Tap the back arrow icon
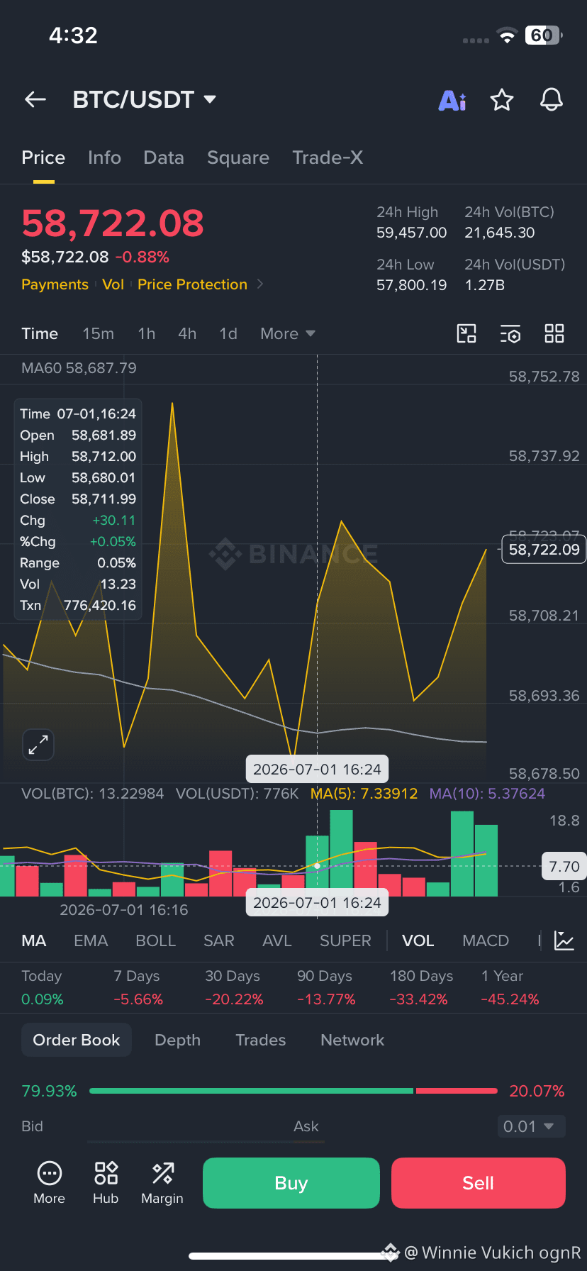The image size is (587, 1271). tap(35, 100)
